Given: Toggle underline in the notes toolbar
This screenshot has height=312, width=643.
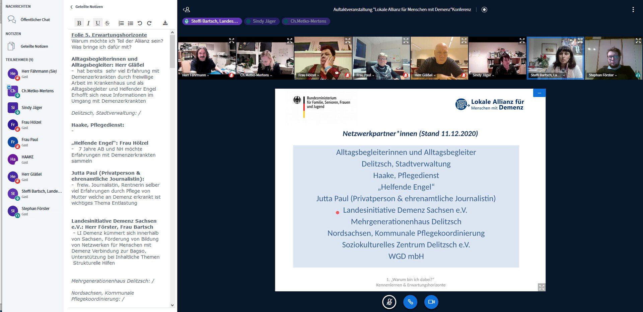Looking at the screenshot, I should tap(97, 23).
